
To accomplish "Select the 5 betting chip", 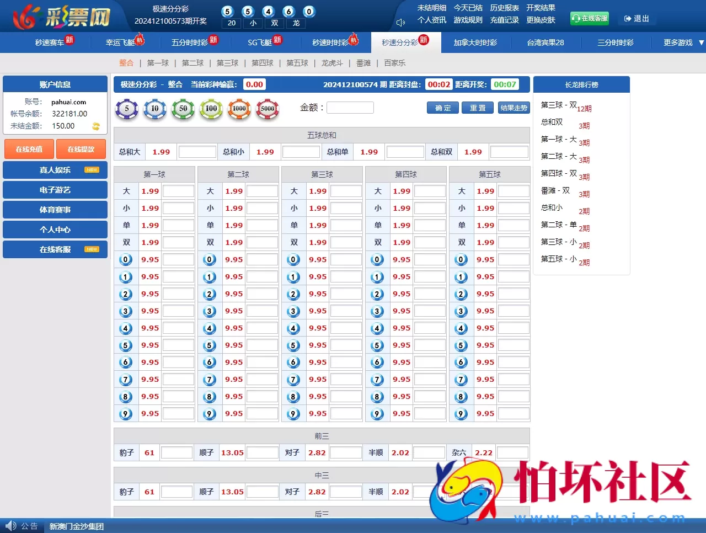I will point(126,110).
